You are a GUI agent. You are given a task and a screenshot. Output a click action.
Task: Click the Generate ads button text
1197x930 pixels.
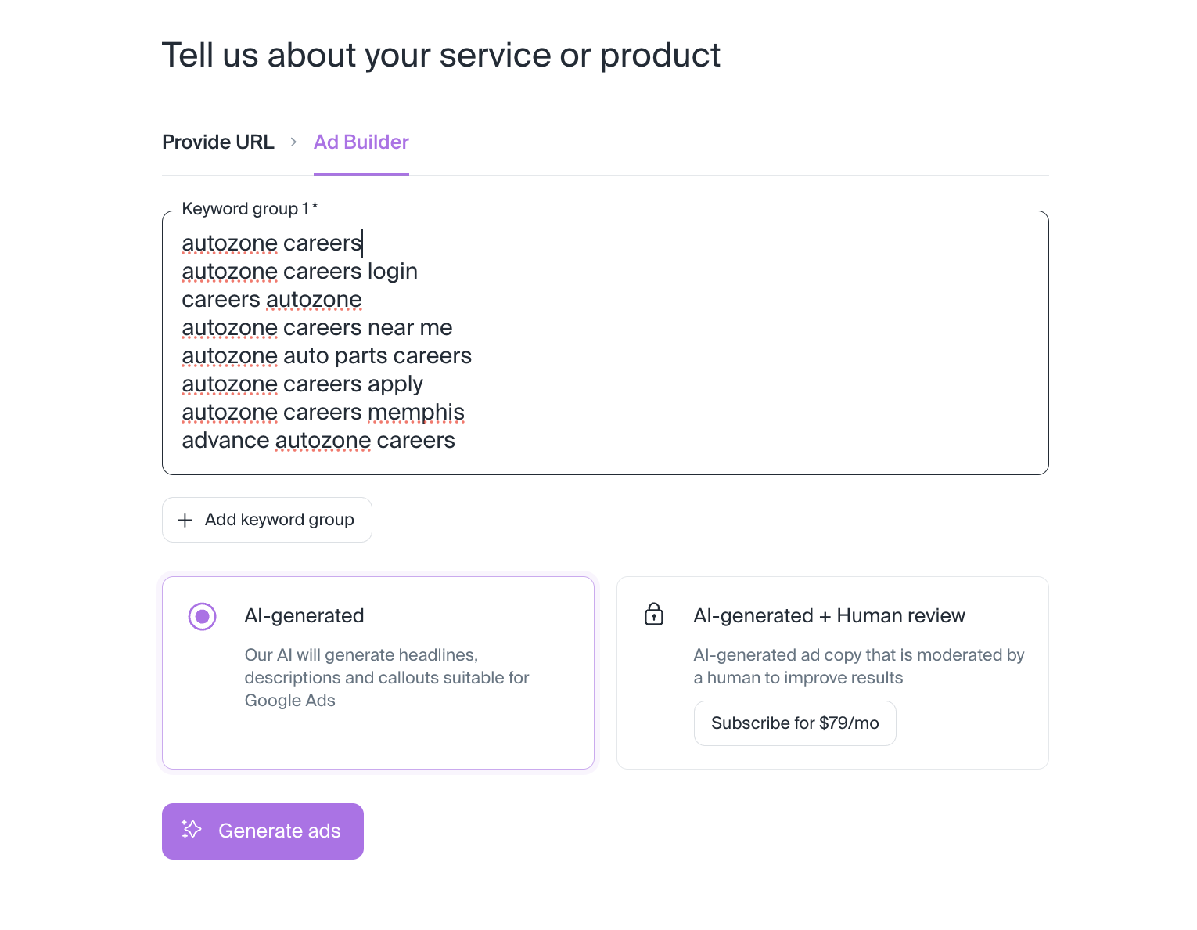[x=279, y=831]
